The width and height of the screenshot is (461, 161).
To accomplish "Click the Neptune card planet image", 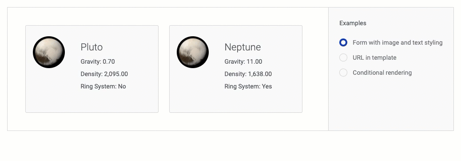I will point(193,52).
